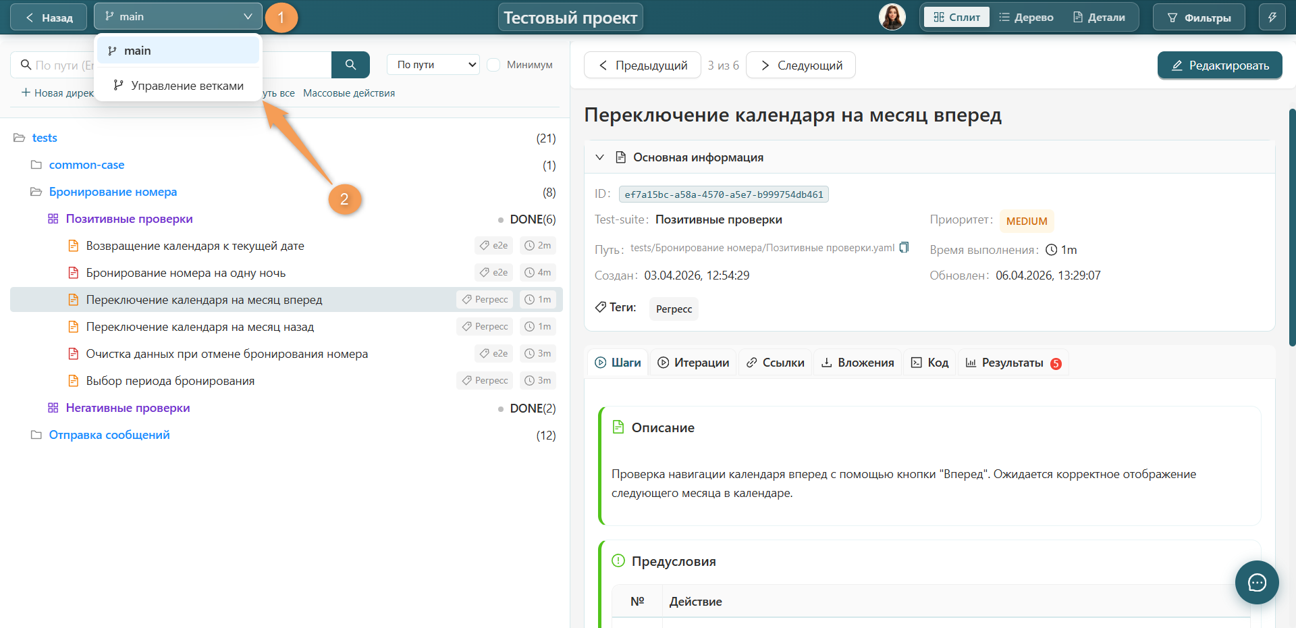
Task: Switch to Дерево view
Action: 1026,17
